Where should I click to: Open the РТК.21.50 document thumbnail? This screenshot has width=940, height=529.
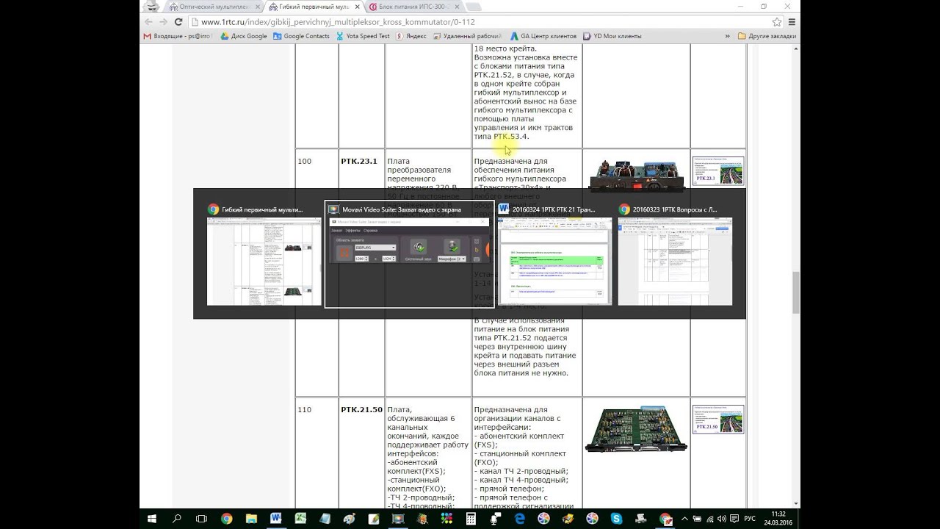pyautogui.click(x=718, y=419)
